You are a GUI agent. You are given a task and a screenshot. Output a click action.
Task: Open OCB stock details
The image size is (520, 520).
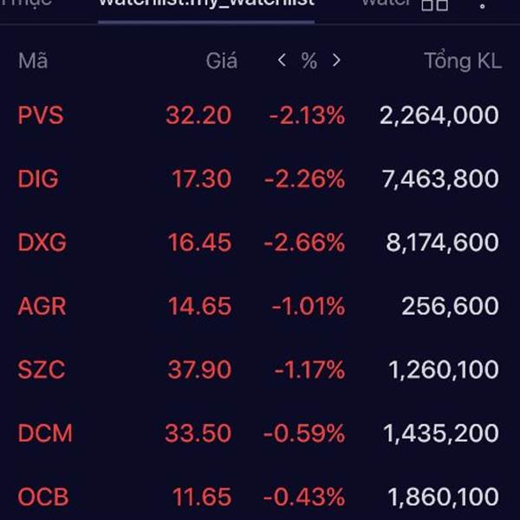(260, 497)
